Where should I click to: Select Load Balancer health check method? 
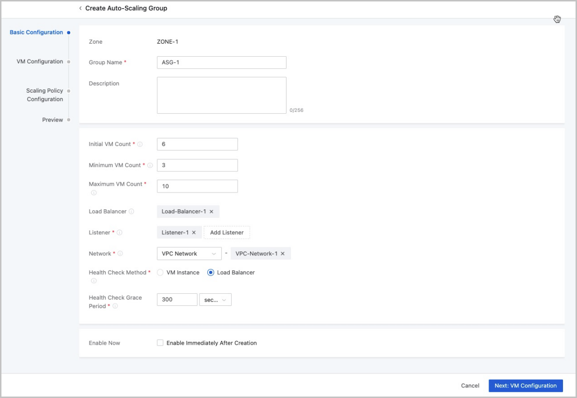(211, 272)
